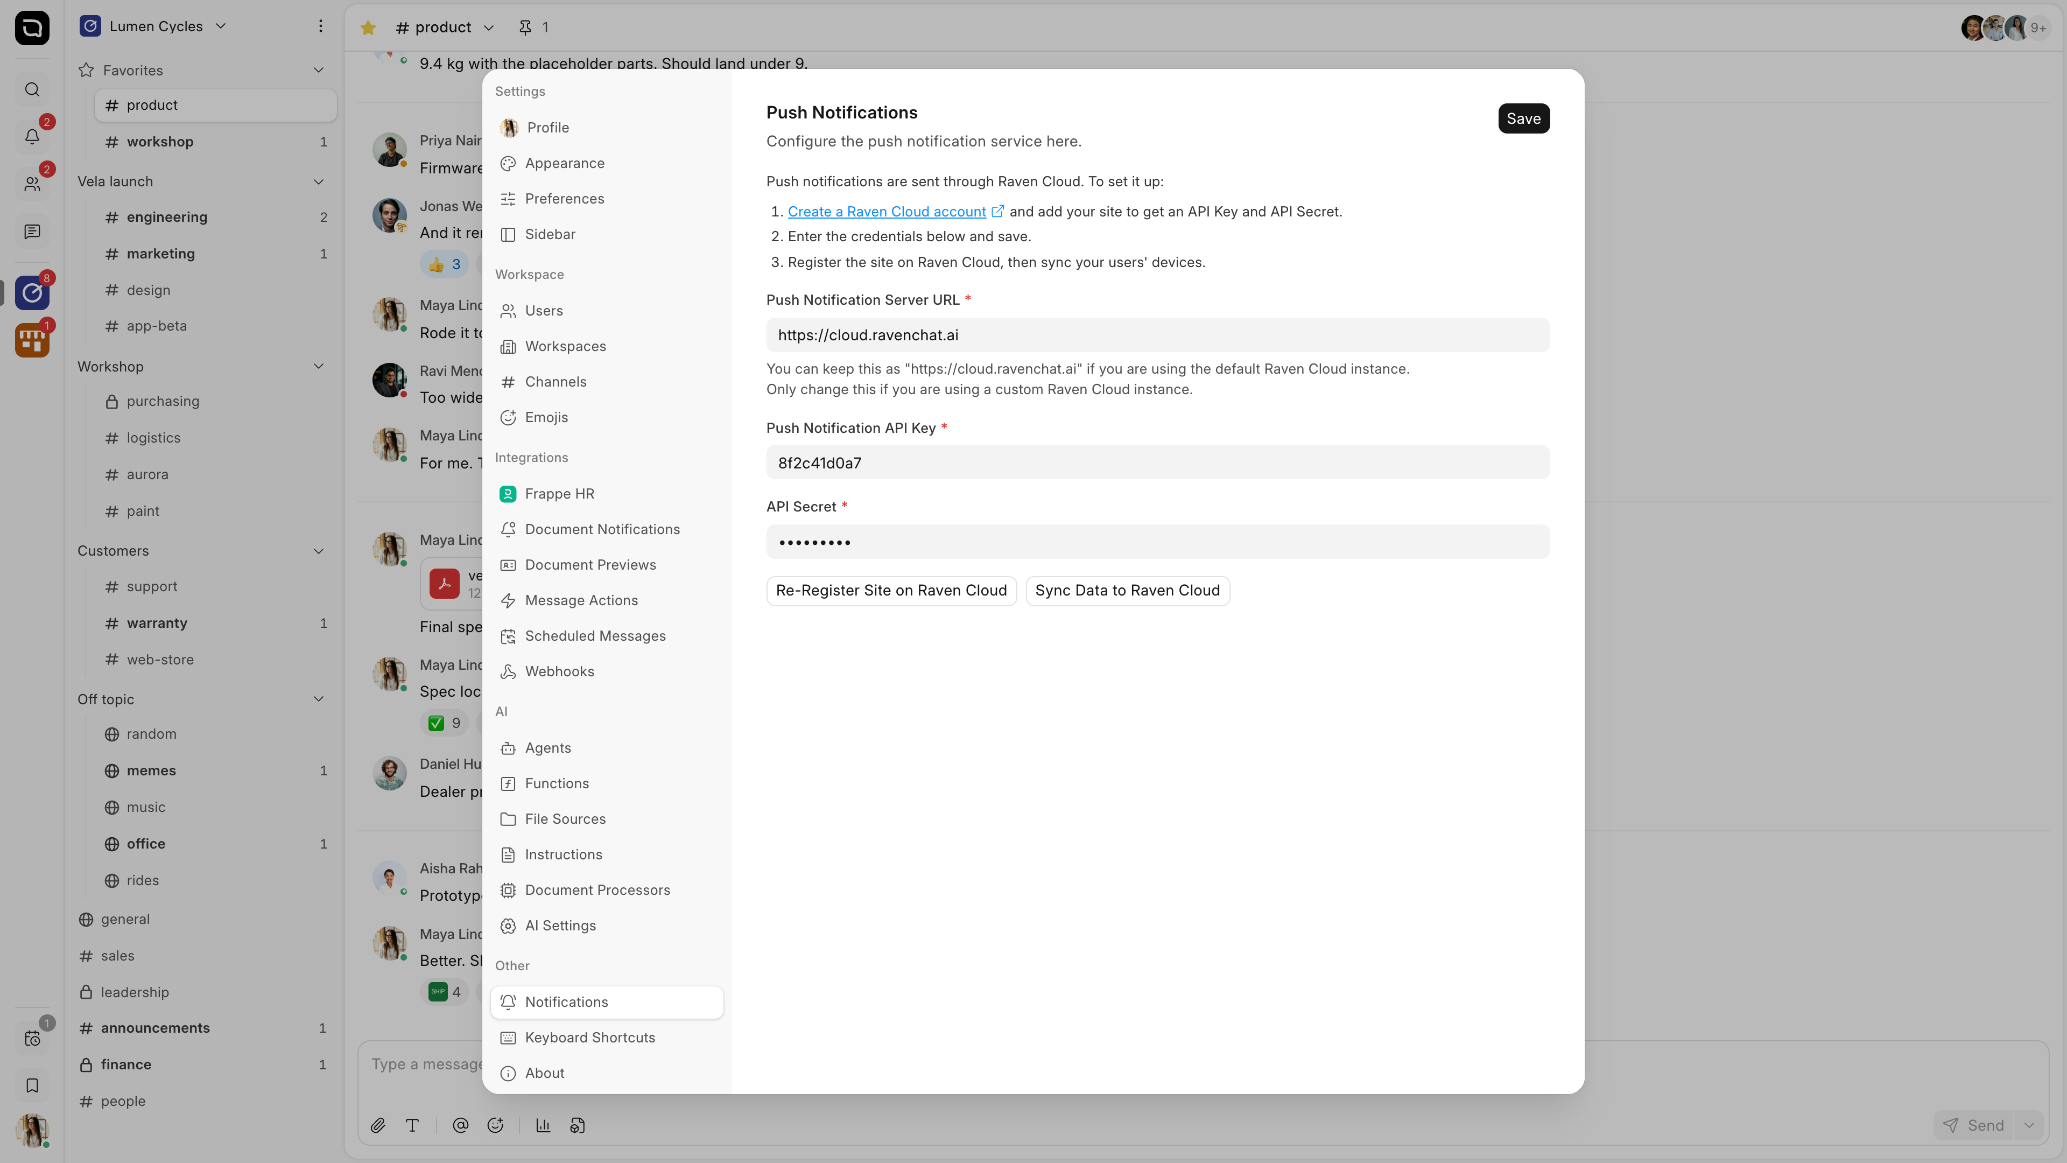The width and height of the screenshot is (2067, 1163).
Task: Open Send options dropdown arrow
Action: tap(2029, 1125)
